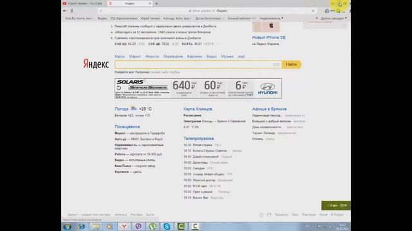
Task: Open the Музыка service link
Action: (227, 56)
